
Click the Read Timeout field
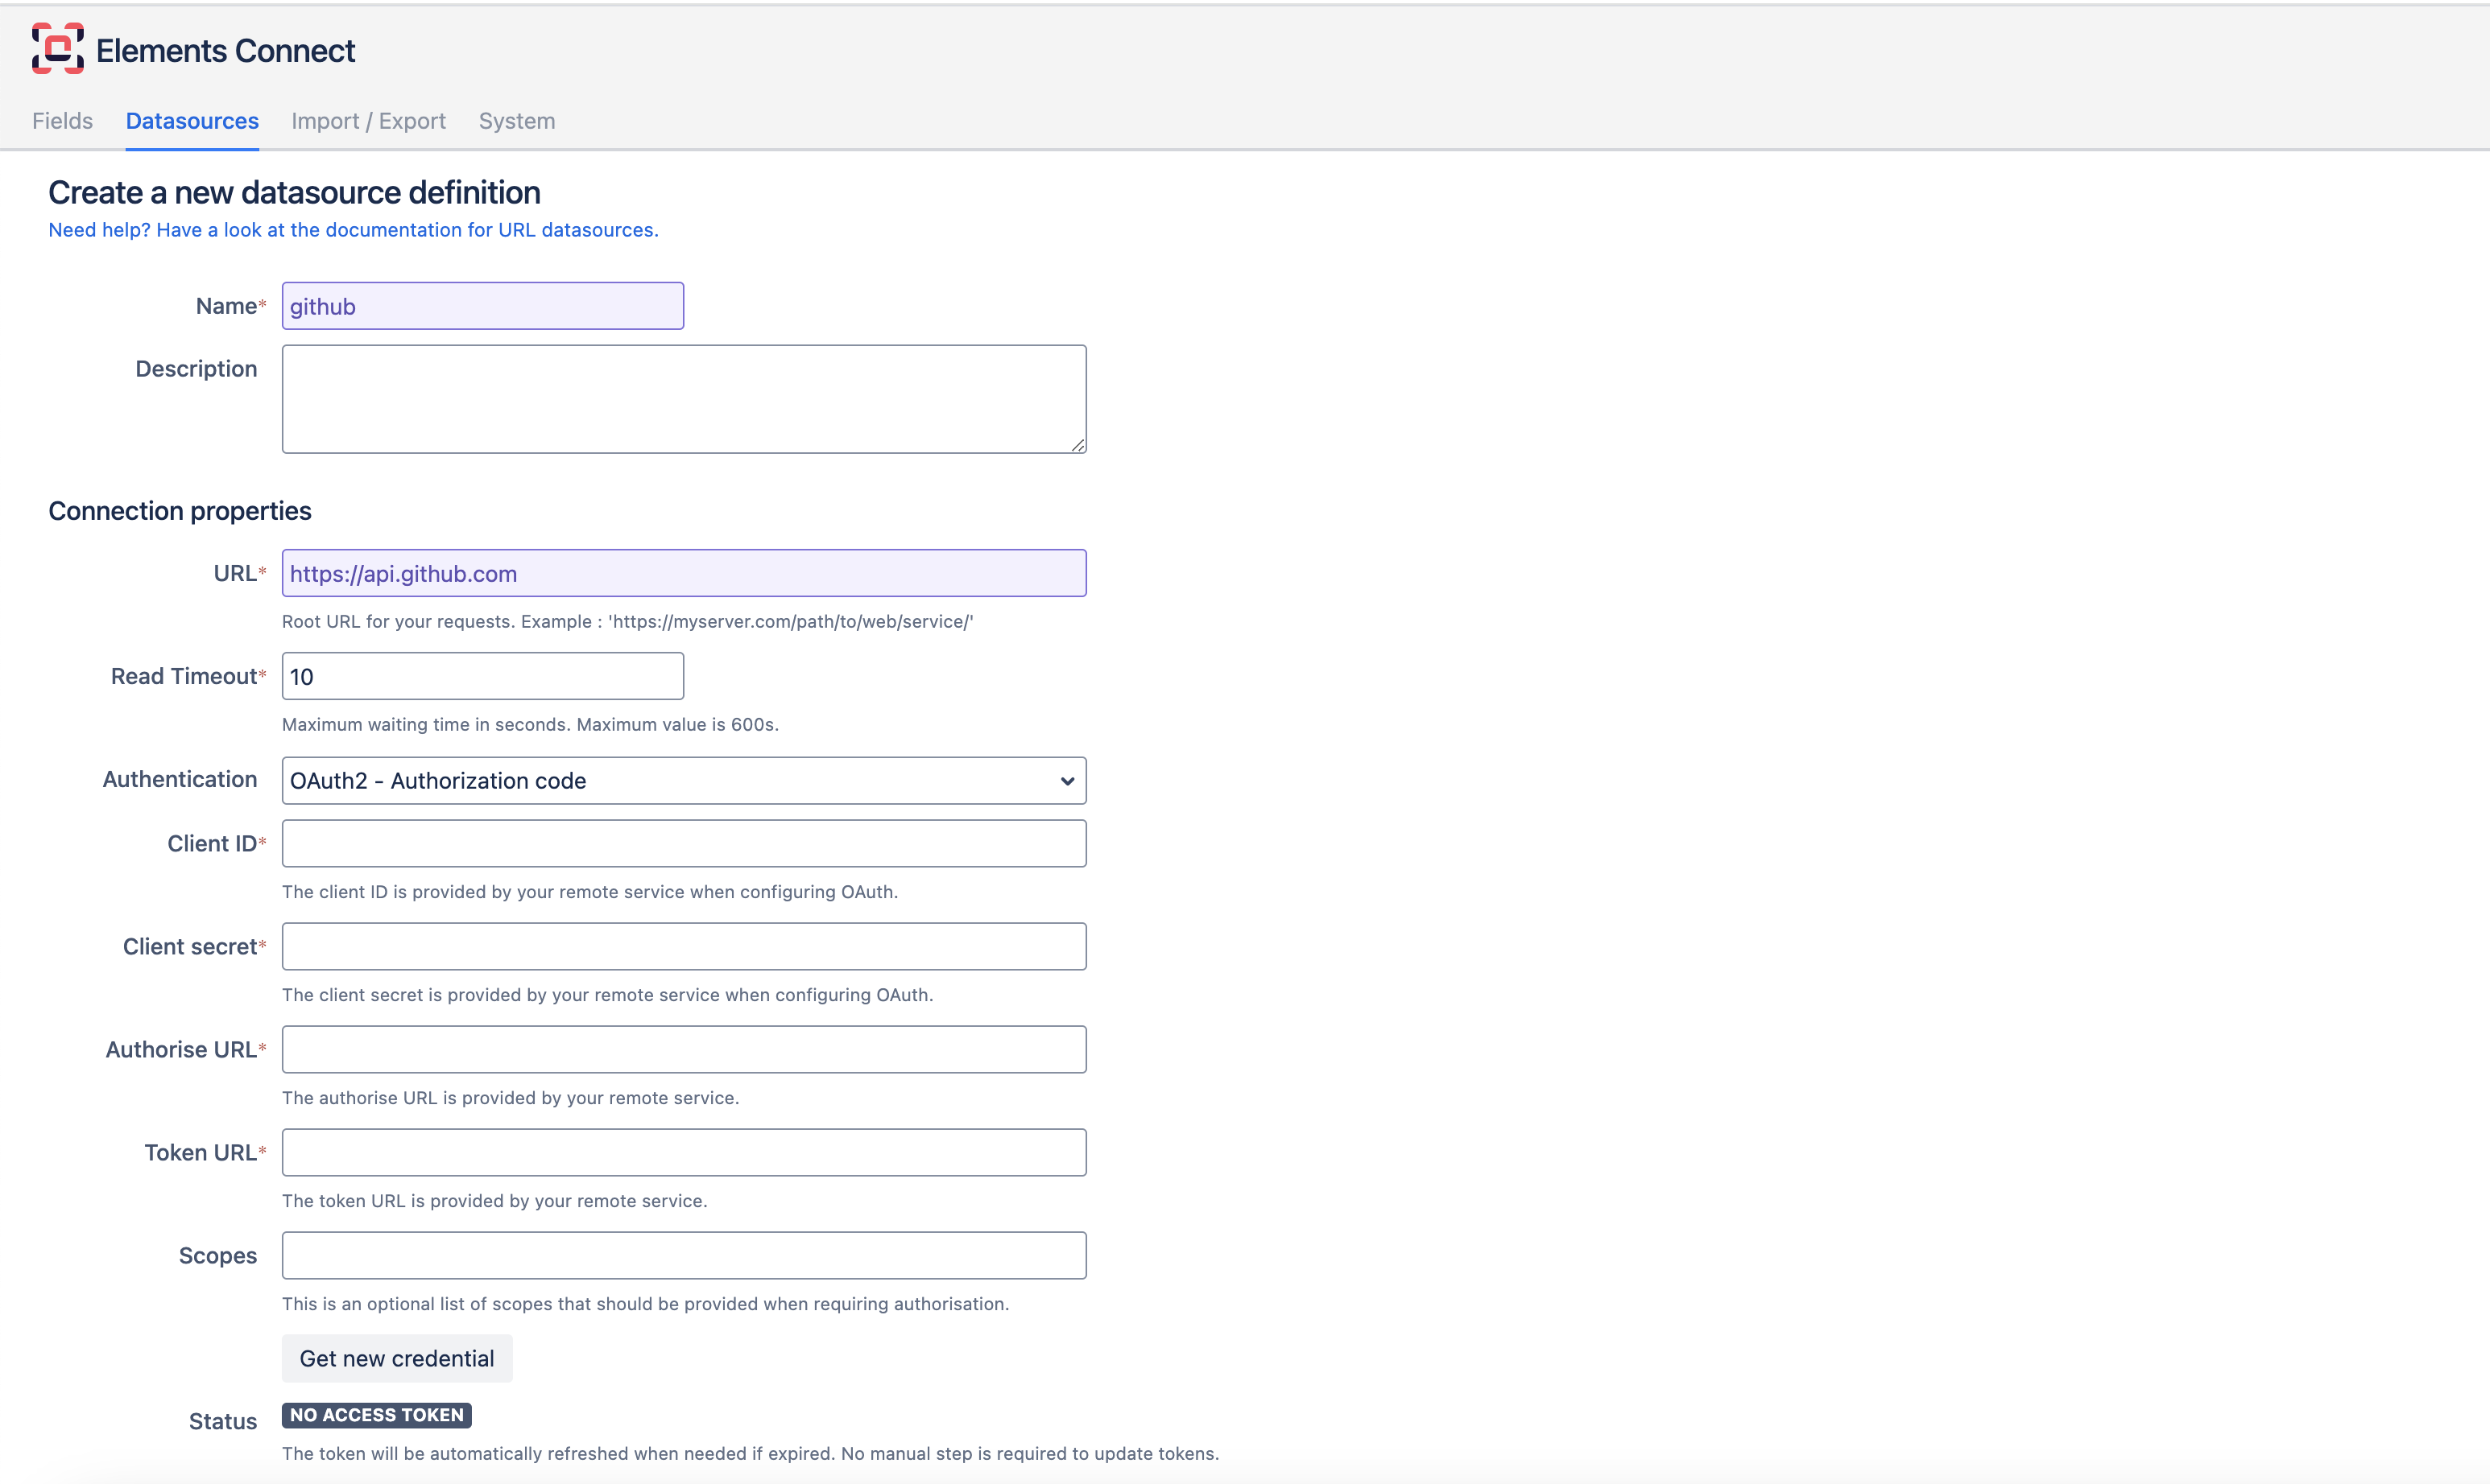click(482, 677)
